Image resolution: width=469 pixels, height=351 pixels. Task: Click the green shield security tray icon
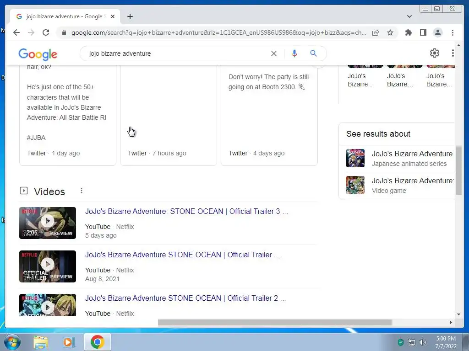tap(401, 342)
